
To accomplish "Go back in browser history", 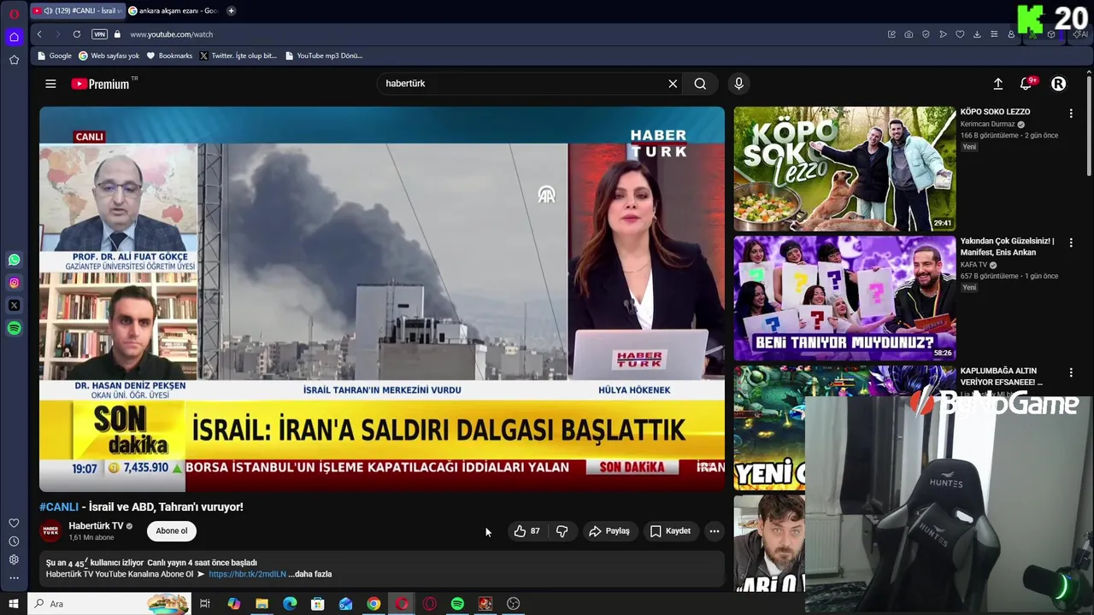I will pos(39,34).
